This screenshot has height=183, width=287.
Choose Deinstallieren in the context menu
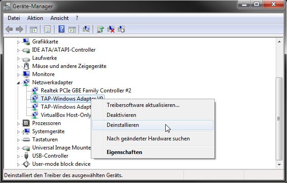(153, 125)
